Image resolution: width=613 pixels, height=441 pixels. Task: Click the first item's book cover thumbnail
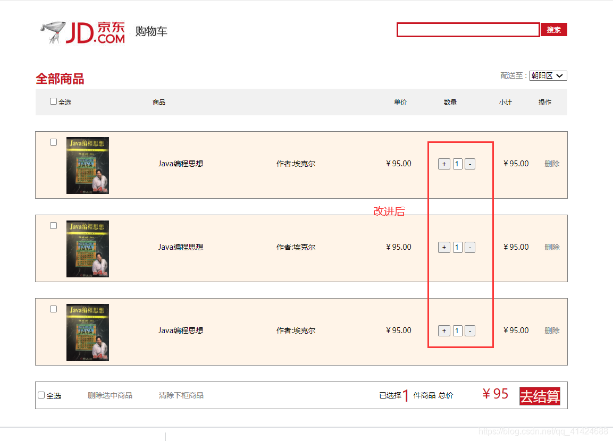88,165
